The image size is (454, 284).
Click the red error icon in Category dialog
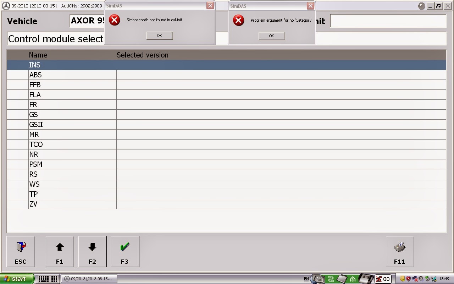click(238, 20)
